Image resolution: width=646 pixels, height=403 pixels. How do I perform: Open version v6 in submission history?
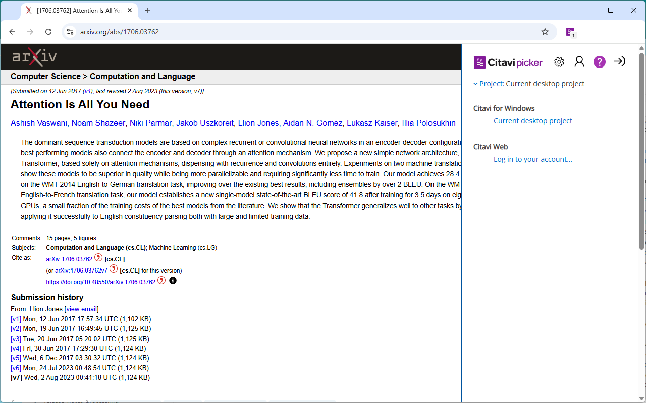click(x=16, y=368)
